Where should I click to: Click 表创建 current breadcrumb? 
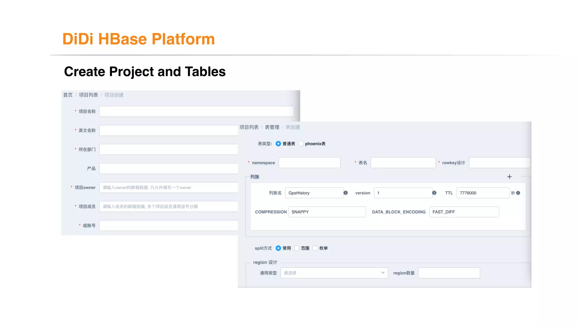click(293, 127)
